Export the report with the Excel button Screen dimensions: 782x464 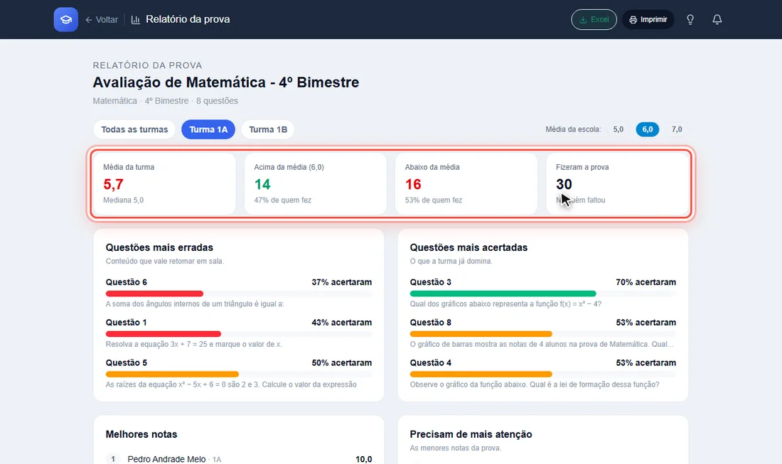pos(594,19)
